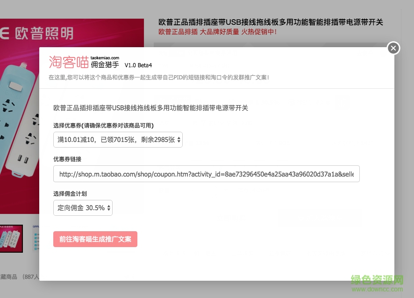Click the V1.0 Beta4 version label
The image size is (414, 298).
[x=138, y=65]
